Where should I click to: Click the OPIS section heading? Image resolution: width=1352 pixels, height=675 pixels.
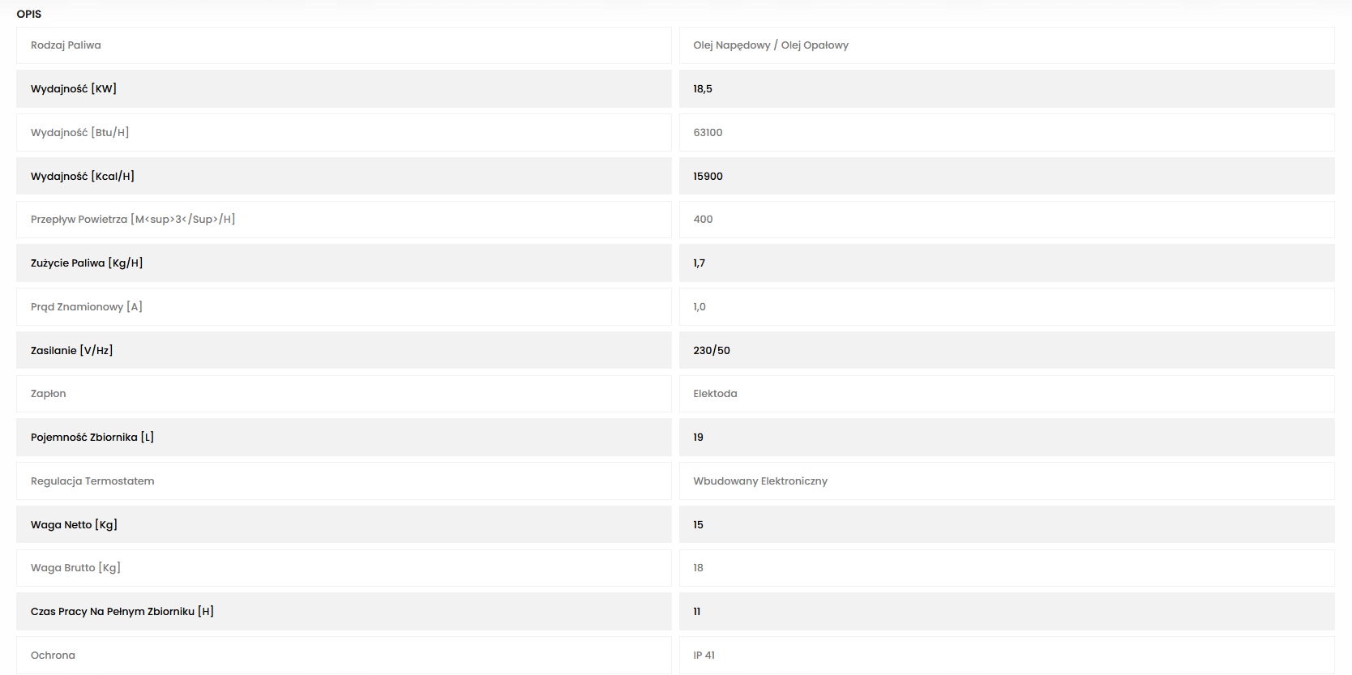(29, 14)
